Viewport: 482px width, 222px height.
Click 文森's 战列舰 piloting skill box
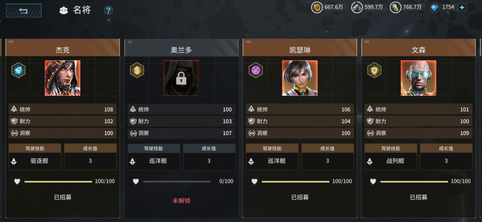point(391,161)
